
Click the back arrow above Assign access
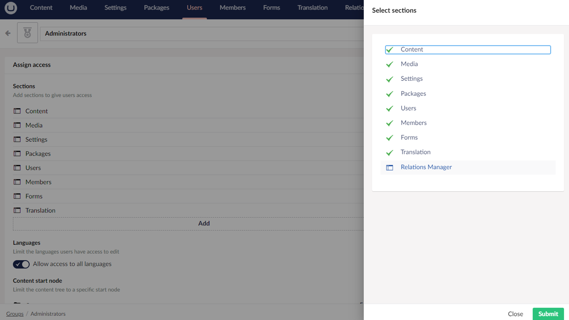coord(8,33)
